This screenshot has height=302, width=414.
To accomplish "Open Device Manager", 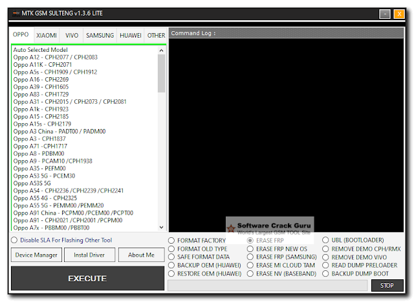I will 36,255.
